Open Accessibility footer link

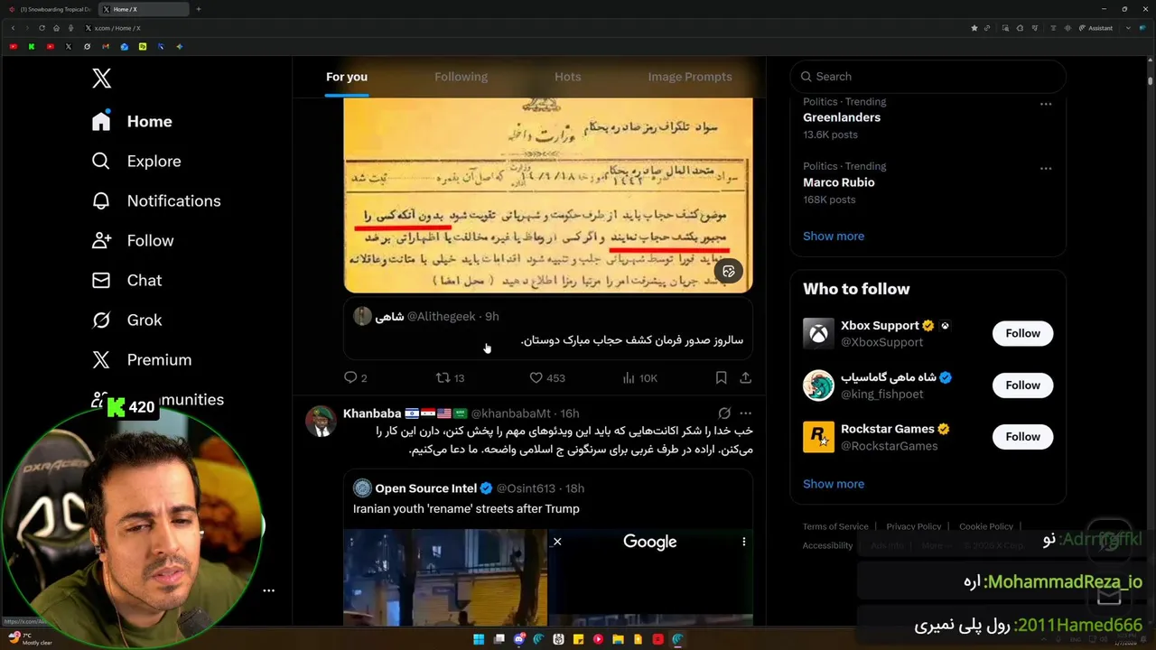click(827, 545)
